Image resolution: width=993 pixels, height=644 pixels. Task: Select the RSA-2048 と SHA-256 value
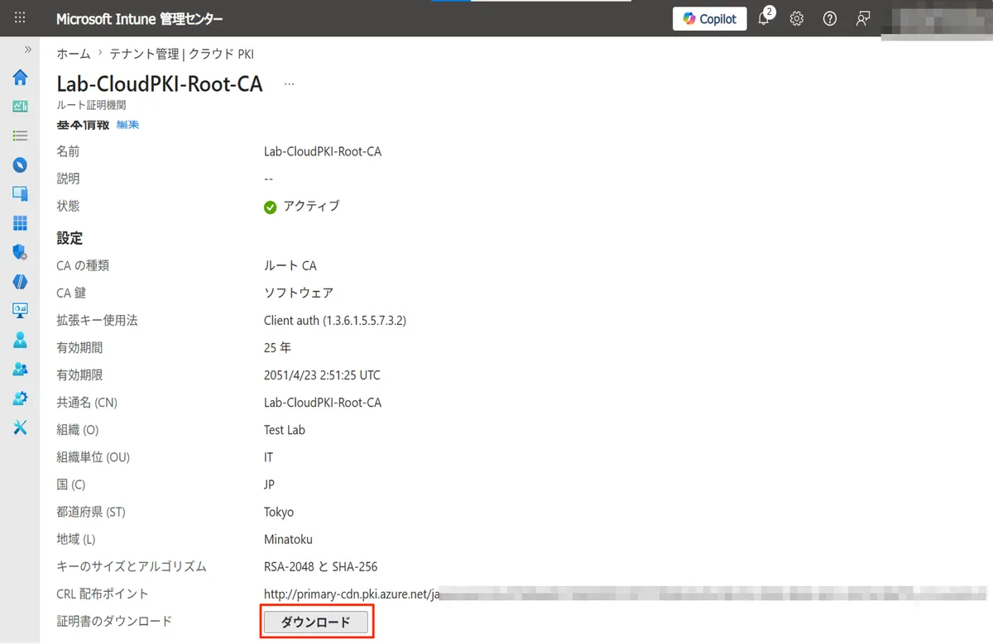[321, 566]
